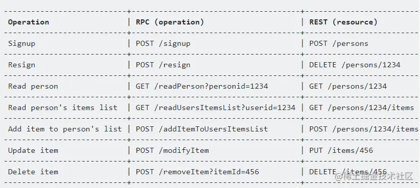Image resolution: width=420 pixels, height=188 pixels.
Task: Click POST /removeItem?itemId=456 text
Action: pyautogui.click(x=197, y=172)
